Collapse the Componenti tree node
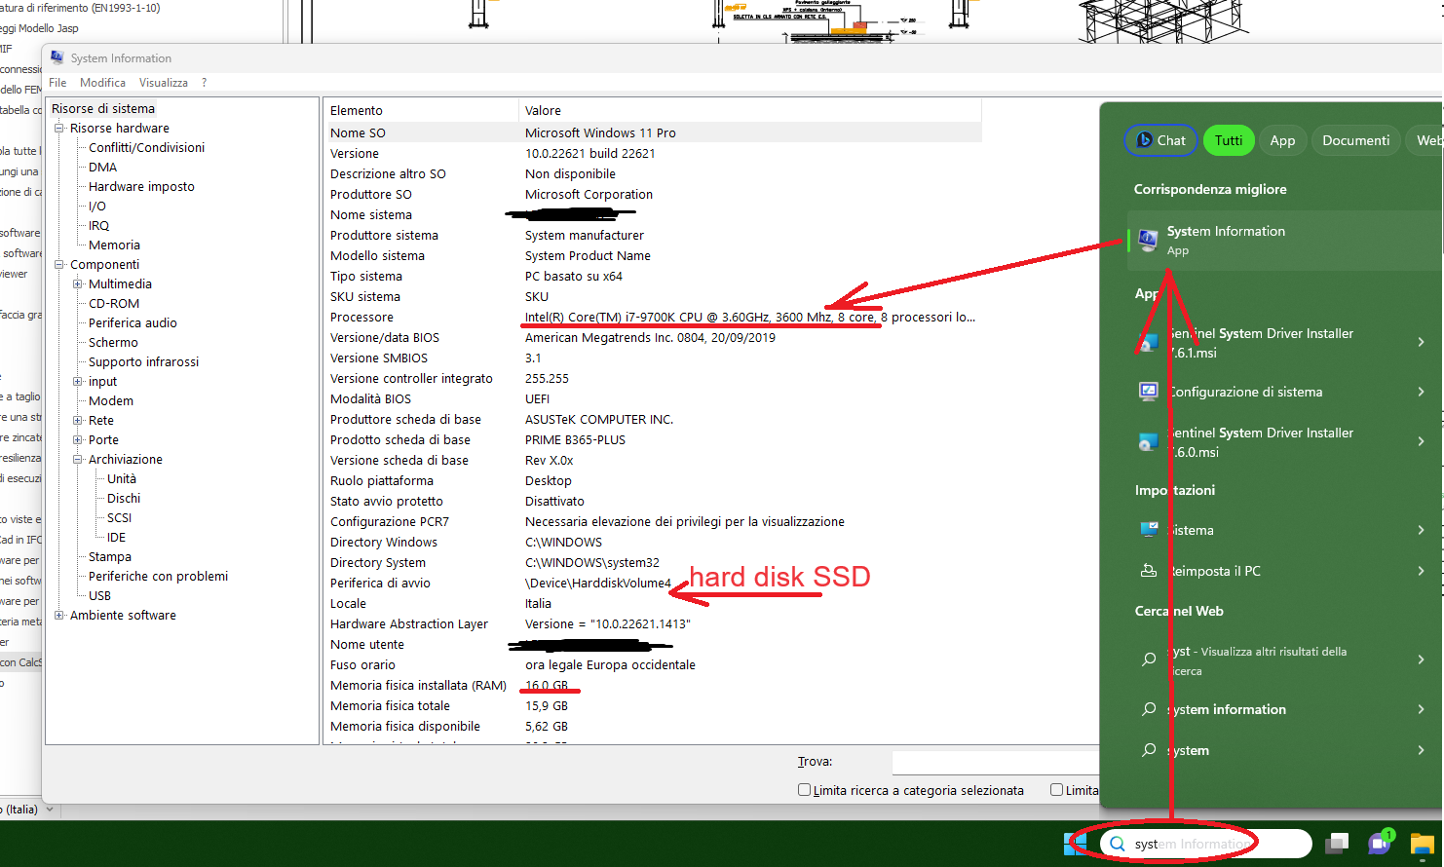This screenshot has height=867, width=1444. click(x=59, y=265)
